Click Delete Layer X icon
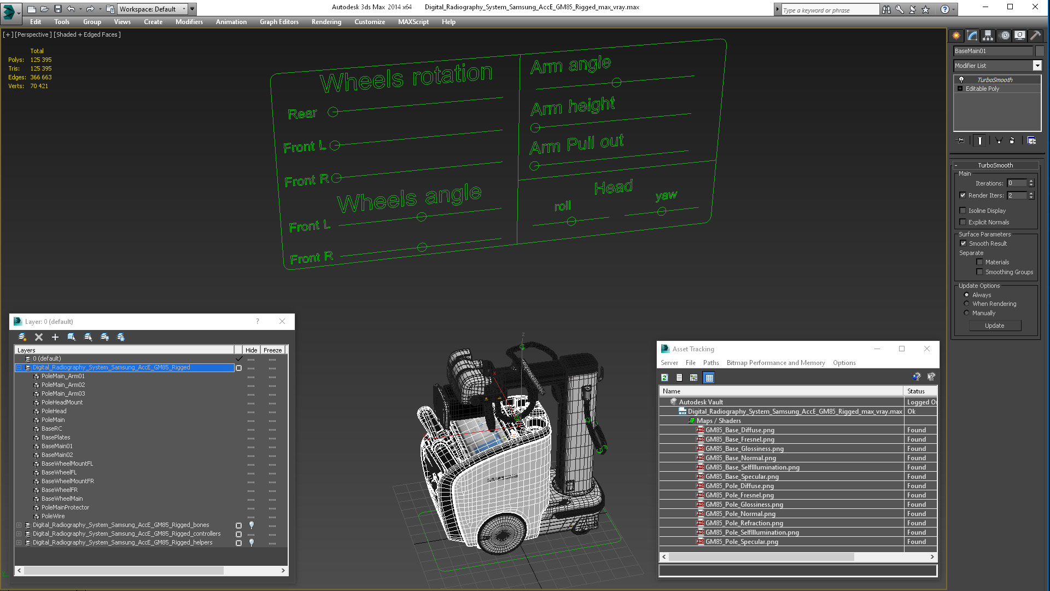1050x591 pixels. [x=39, y=337]
